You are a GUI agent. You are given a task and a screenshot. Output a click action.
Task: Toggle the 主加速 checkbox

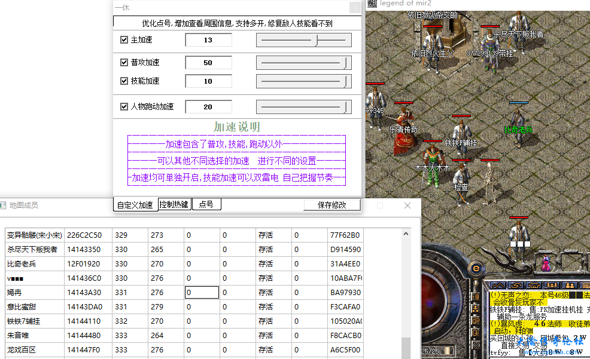pyautogui.click(x=124, y=40)
